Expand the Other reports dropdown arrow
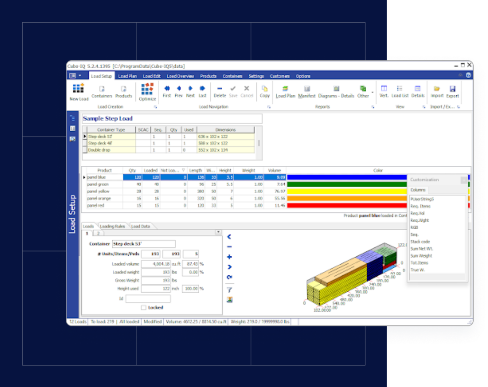 pyautogui.click(x=372, y=92)
